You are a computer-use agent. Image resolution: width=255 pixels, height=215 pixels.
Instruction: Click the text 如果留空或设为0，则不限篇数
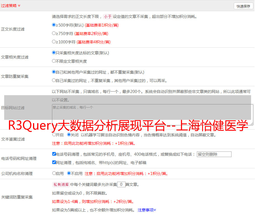click(x=80, y=193)
